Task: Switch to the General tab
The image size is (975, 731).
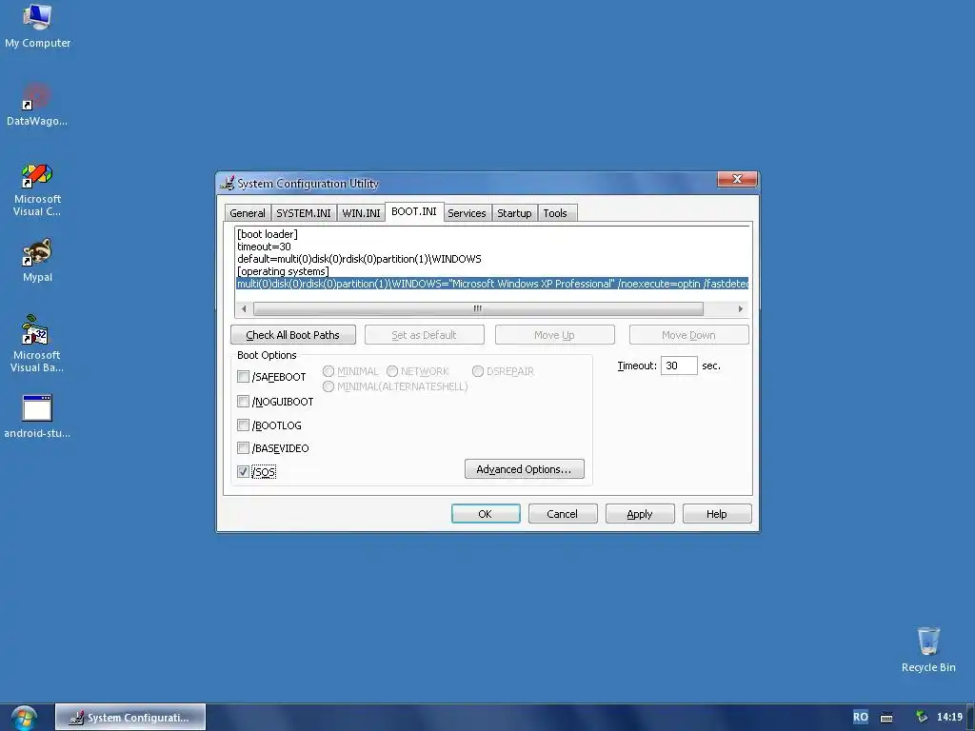Action: 248,213
